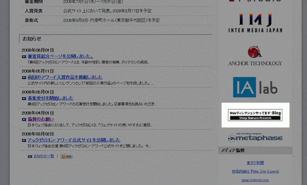The width and height of the screenshot is (307, 185).
Task: Click the date 2009年03月02日
Action: 37,134
